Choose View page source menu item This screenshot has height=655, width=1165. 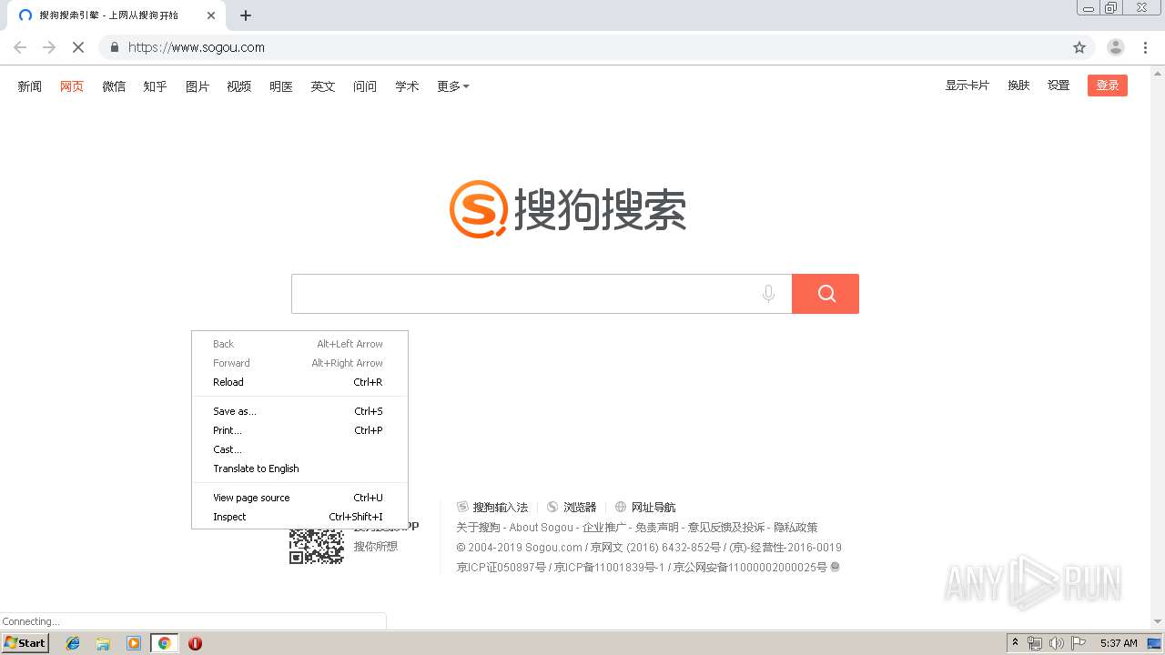[299, 498]
